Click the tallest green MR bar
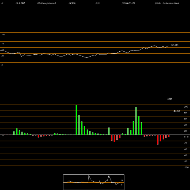This screenshot has height=190, width=190. point(76,120)
